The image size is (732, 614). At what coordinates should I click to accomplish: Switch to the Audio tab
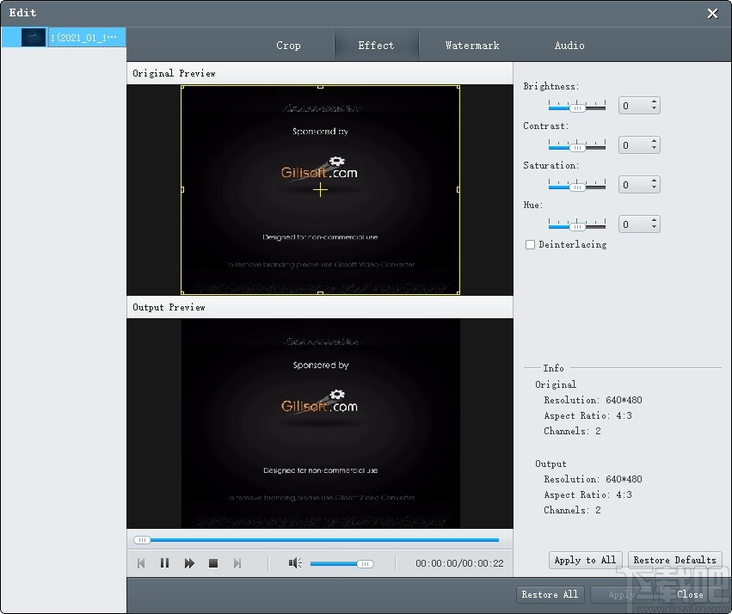tap(569, 45)
